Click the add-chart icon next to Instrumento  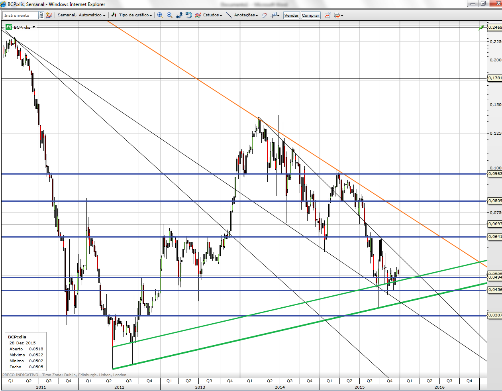[49, 15]
